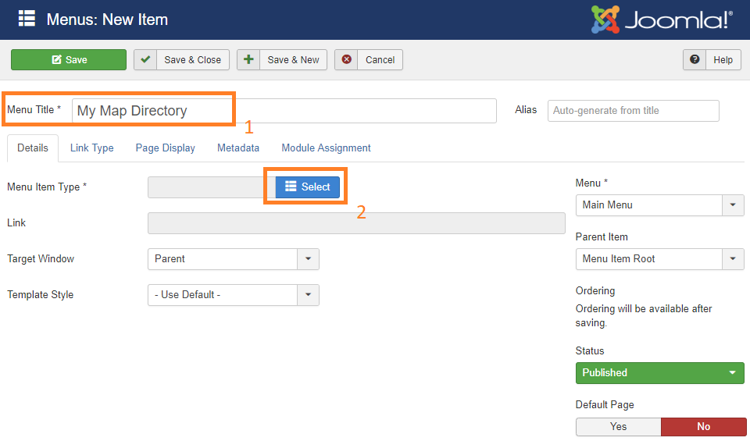Click the Menus: New Item page title
750x441 pixels.
coord(107,20)
